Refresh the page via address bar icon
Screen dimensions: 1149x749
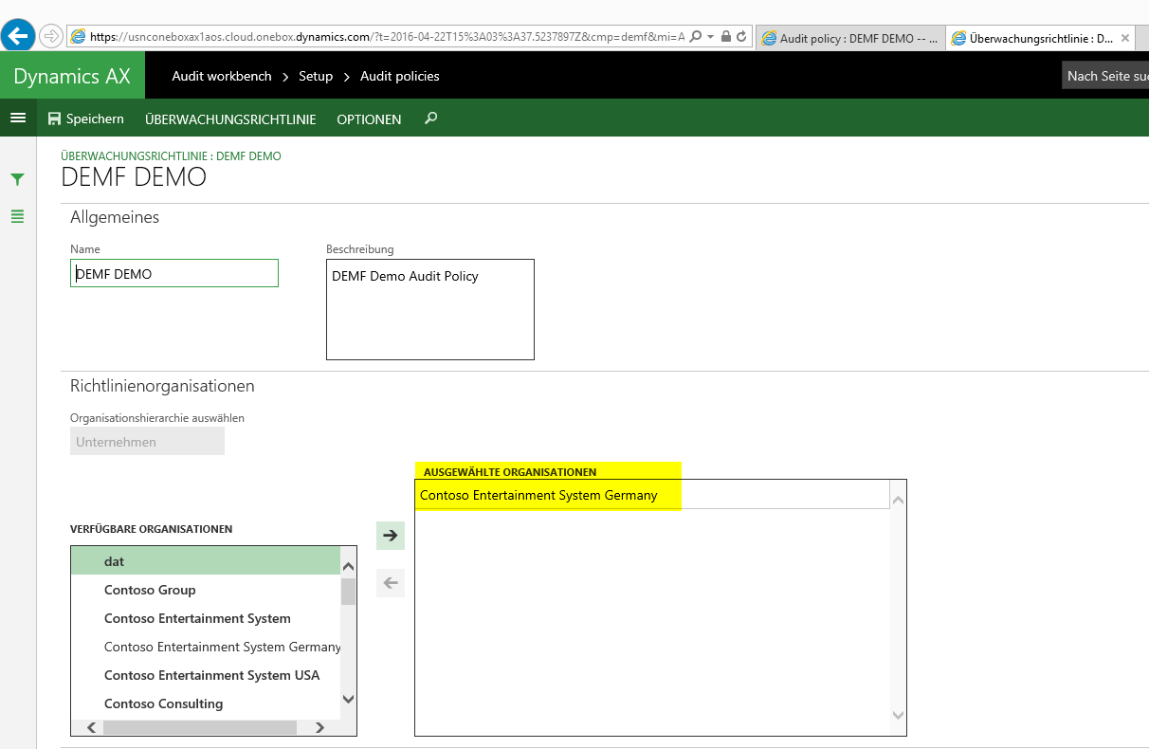tap(741, 37)
